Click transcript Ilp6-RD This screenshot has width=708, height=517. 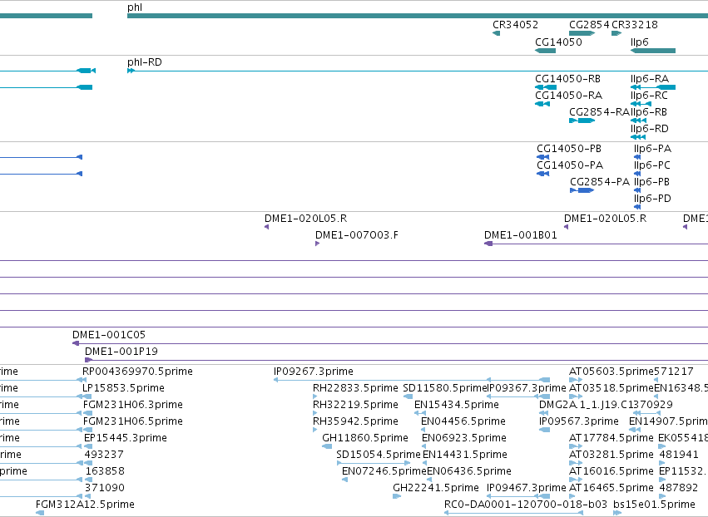pyautogui.click(x=649, y=129)
